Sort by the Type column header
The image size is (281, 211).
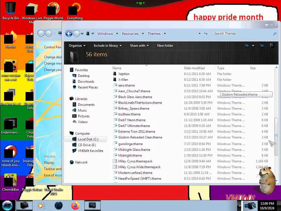221,68
